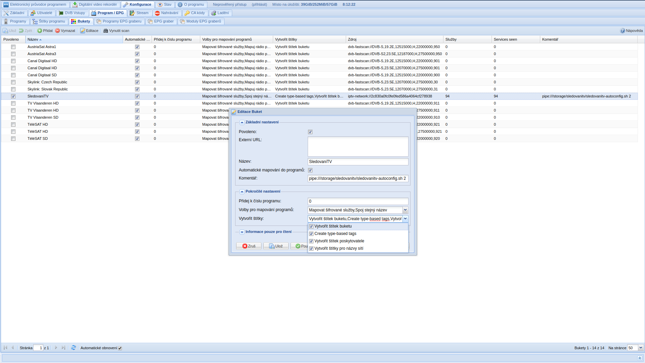
Task: Open the Volby pro mapování programů dropdown
Action: [x=405, y=210]
